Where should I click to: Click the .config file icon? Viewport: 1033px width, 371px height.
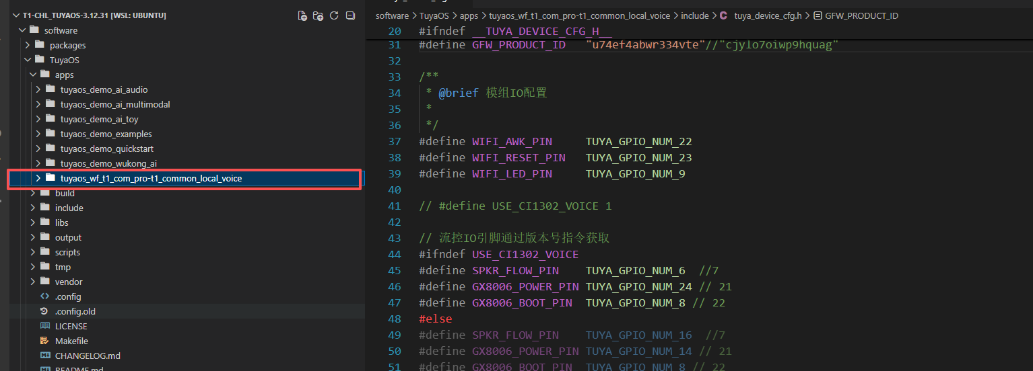(45, 296)
